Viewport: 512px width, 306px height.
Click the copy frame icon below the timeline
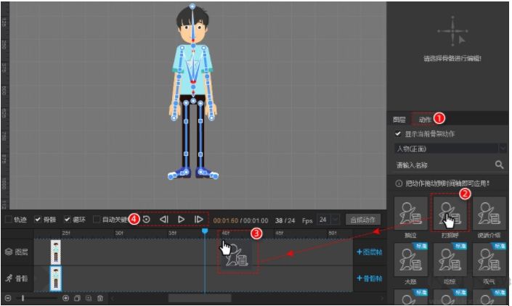tap(77, 298)
